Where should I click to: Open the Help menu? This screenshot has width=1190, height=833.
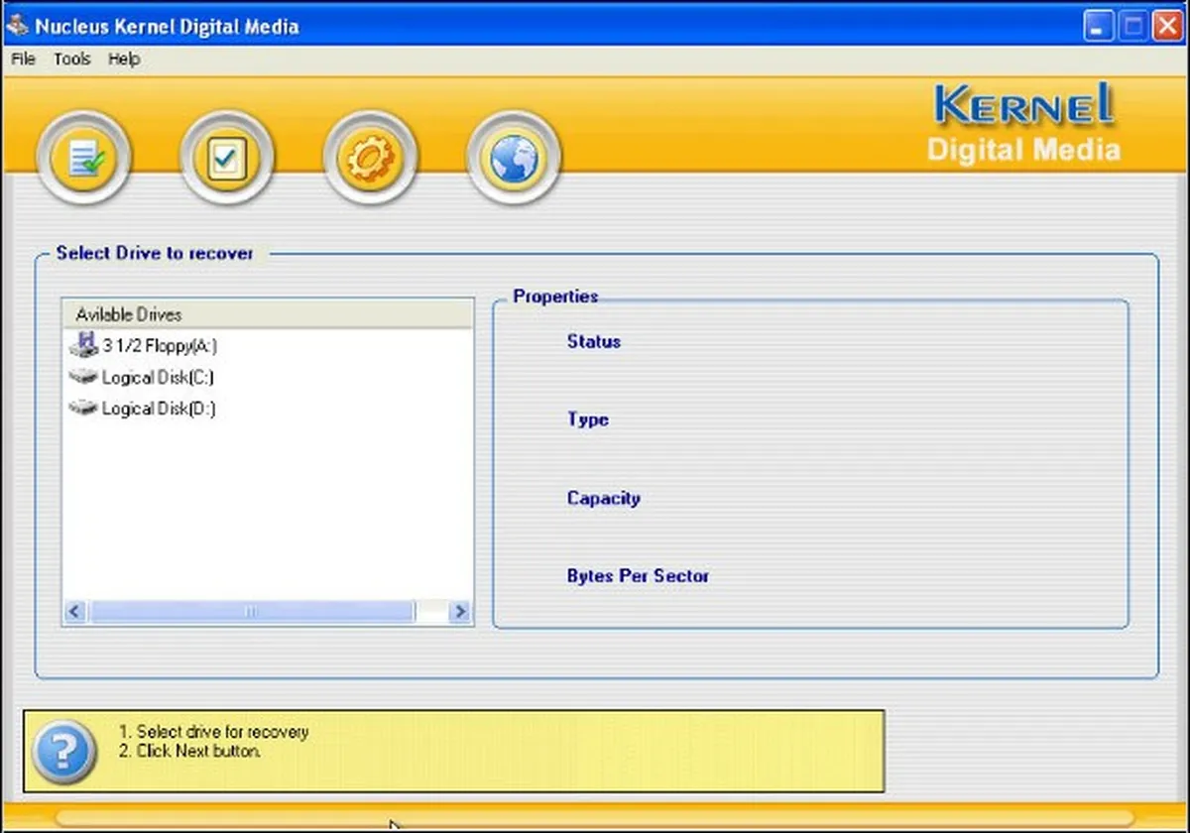[124, 59]
